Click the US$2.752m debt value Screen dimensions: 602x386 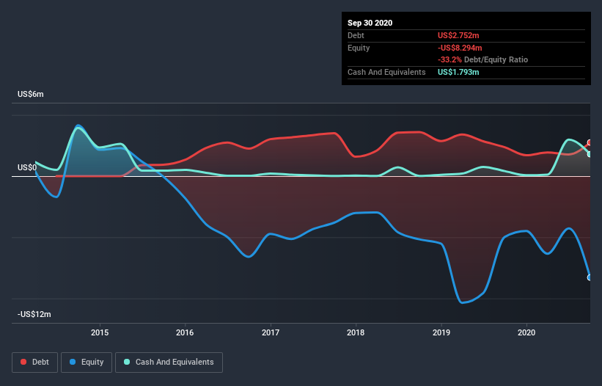[x=458, y=35]
